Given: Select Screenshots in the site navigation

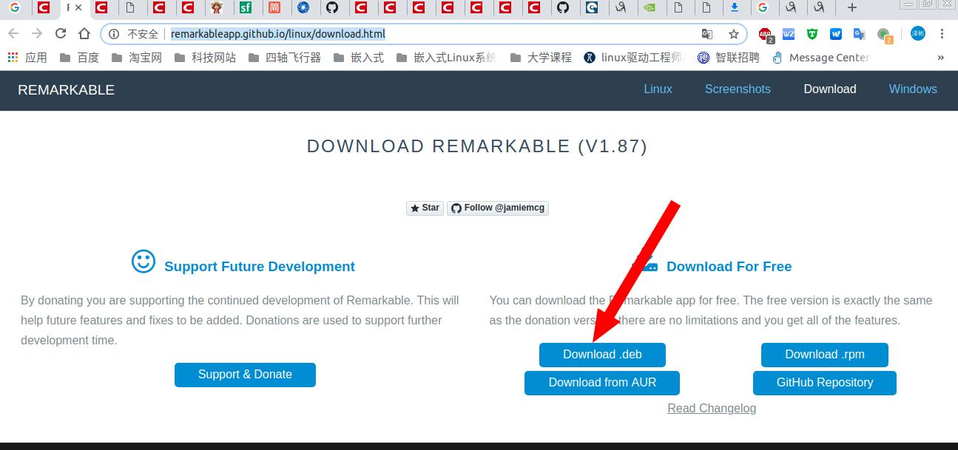Looking at the screenshot, I should pos(738,89).
